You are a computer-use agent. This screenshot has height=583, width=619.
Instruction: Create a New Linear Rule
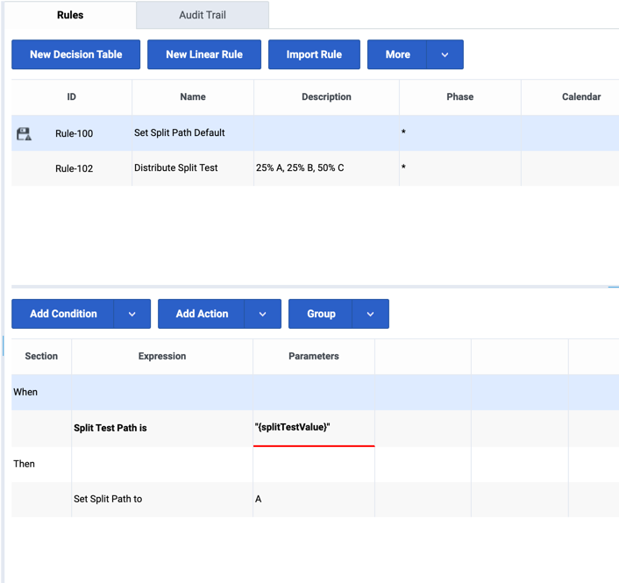click(x=204, y=54)
